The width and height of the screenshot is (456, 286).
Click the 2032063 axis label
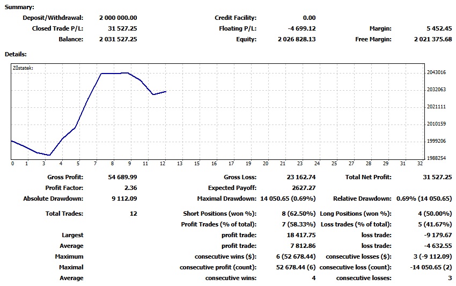click(436, 90)
